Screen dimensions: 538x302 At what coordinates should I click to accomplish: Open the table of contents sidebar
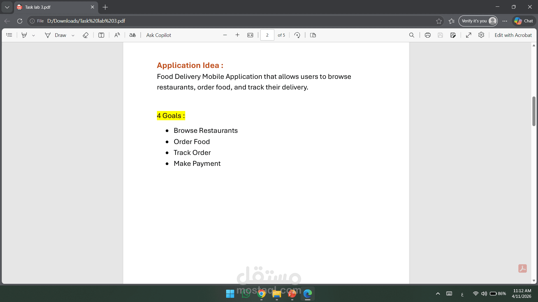click(x=9, y=35)
